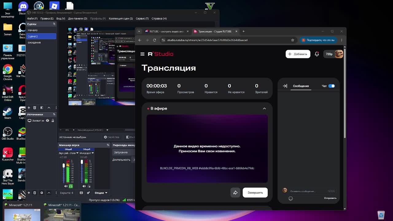The width and height of the screenshot is (393, 221).
Task: Open a new browser tab
Action: point(243,31)
